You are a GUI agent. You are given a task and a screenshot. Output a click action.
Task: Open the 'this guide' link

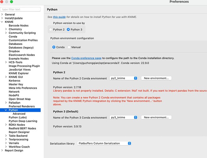click(59, 17)
